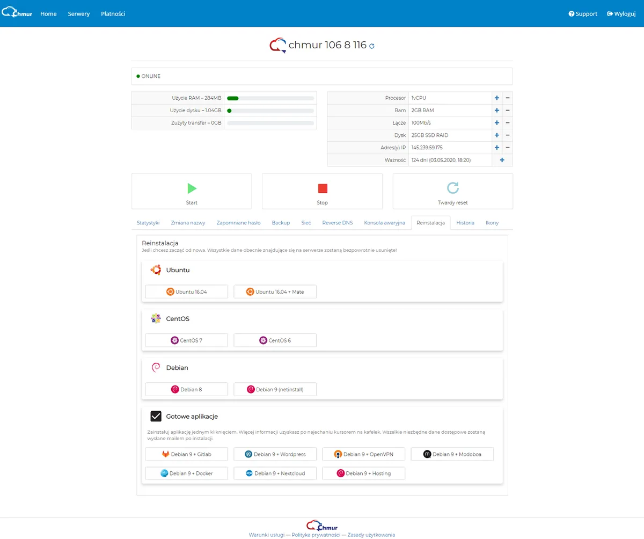Switch to the Konsola awaryjna tab
Screen dimensions: 644x539
[384, 223]
